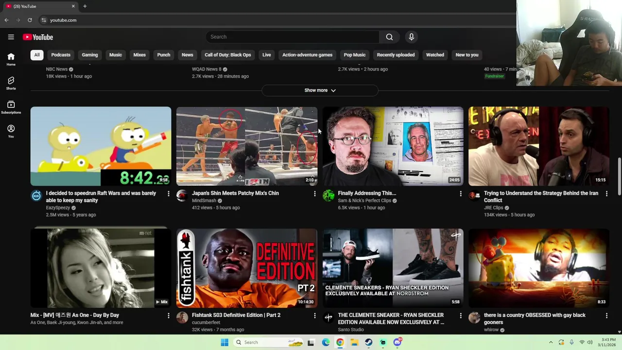Select the Podcasts filter chip
Image resolution: width=622 pixels, height=350 pixels.
61,55
